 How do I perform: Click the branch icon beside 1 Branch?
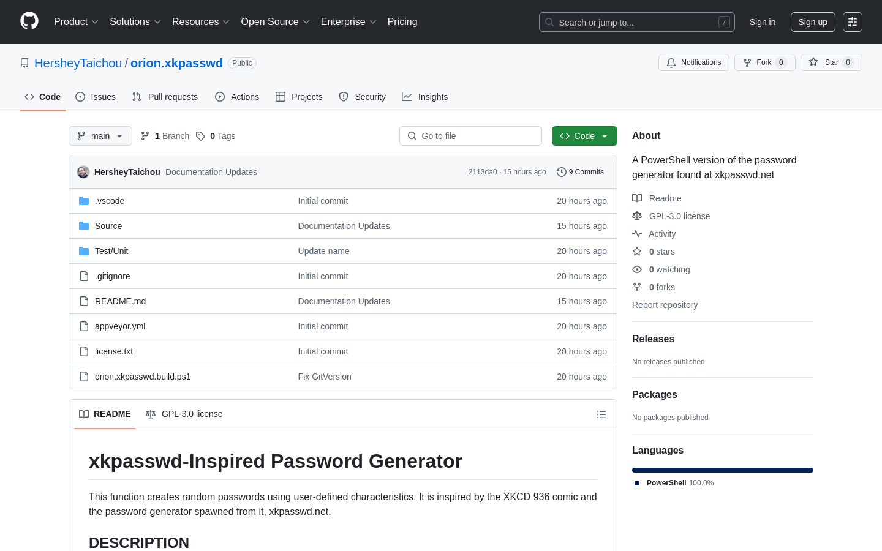click(x=145, y=136)
